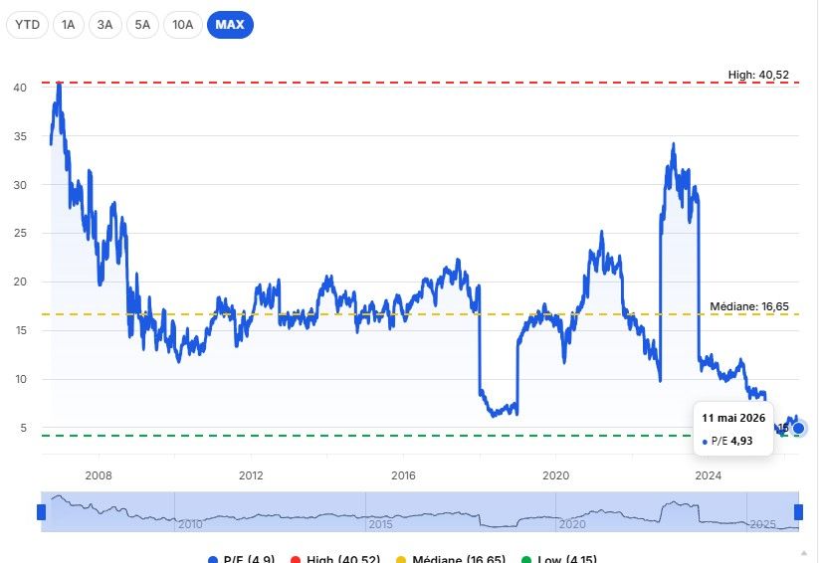Click the green Low legend dot

(525, 560)
